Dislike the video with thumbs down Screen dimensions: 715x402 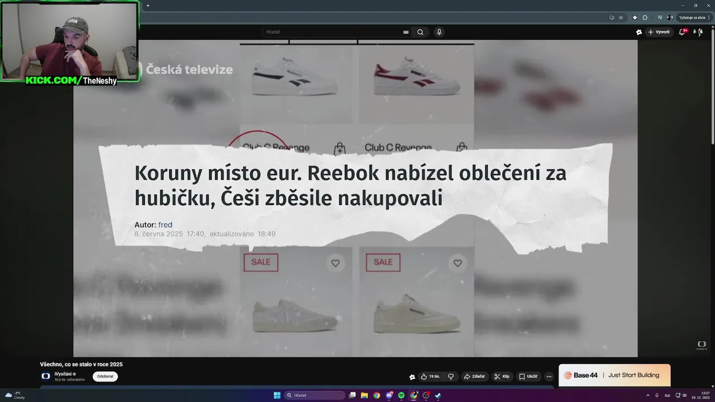coord(451,376)
